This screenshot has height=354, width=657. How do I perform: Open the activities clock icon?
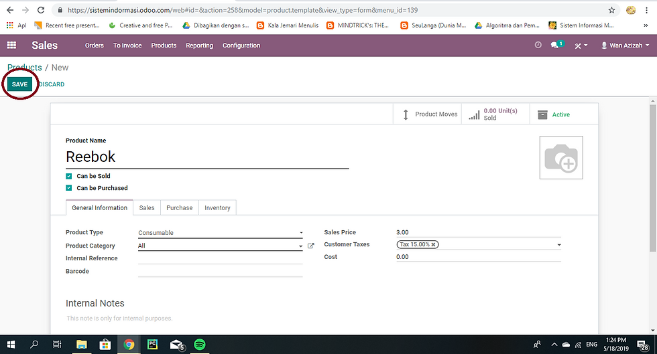(538, 45)
